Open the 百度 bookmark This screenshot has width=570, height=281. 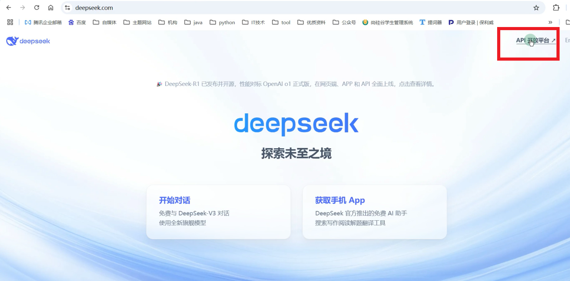77,22
